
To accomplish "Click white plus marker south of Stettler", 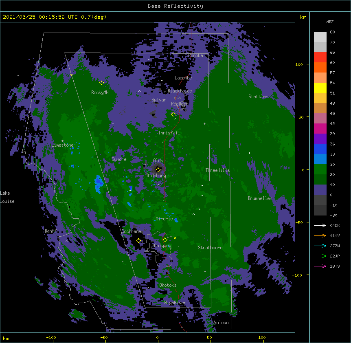I will 249,153.
